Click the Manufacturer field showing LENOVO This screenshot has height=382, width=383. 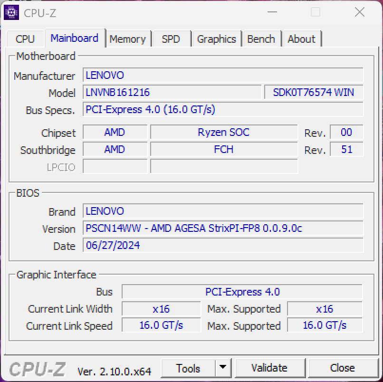point(223,75)
